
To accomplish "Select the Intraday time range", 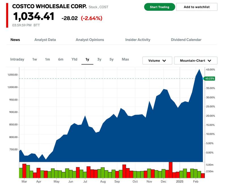I will click(17, 59).
